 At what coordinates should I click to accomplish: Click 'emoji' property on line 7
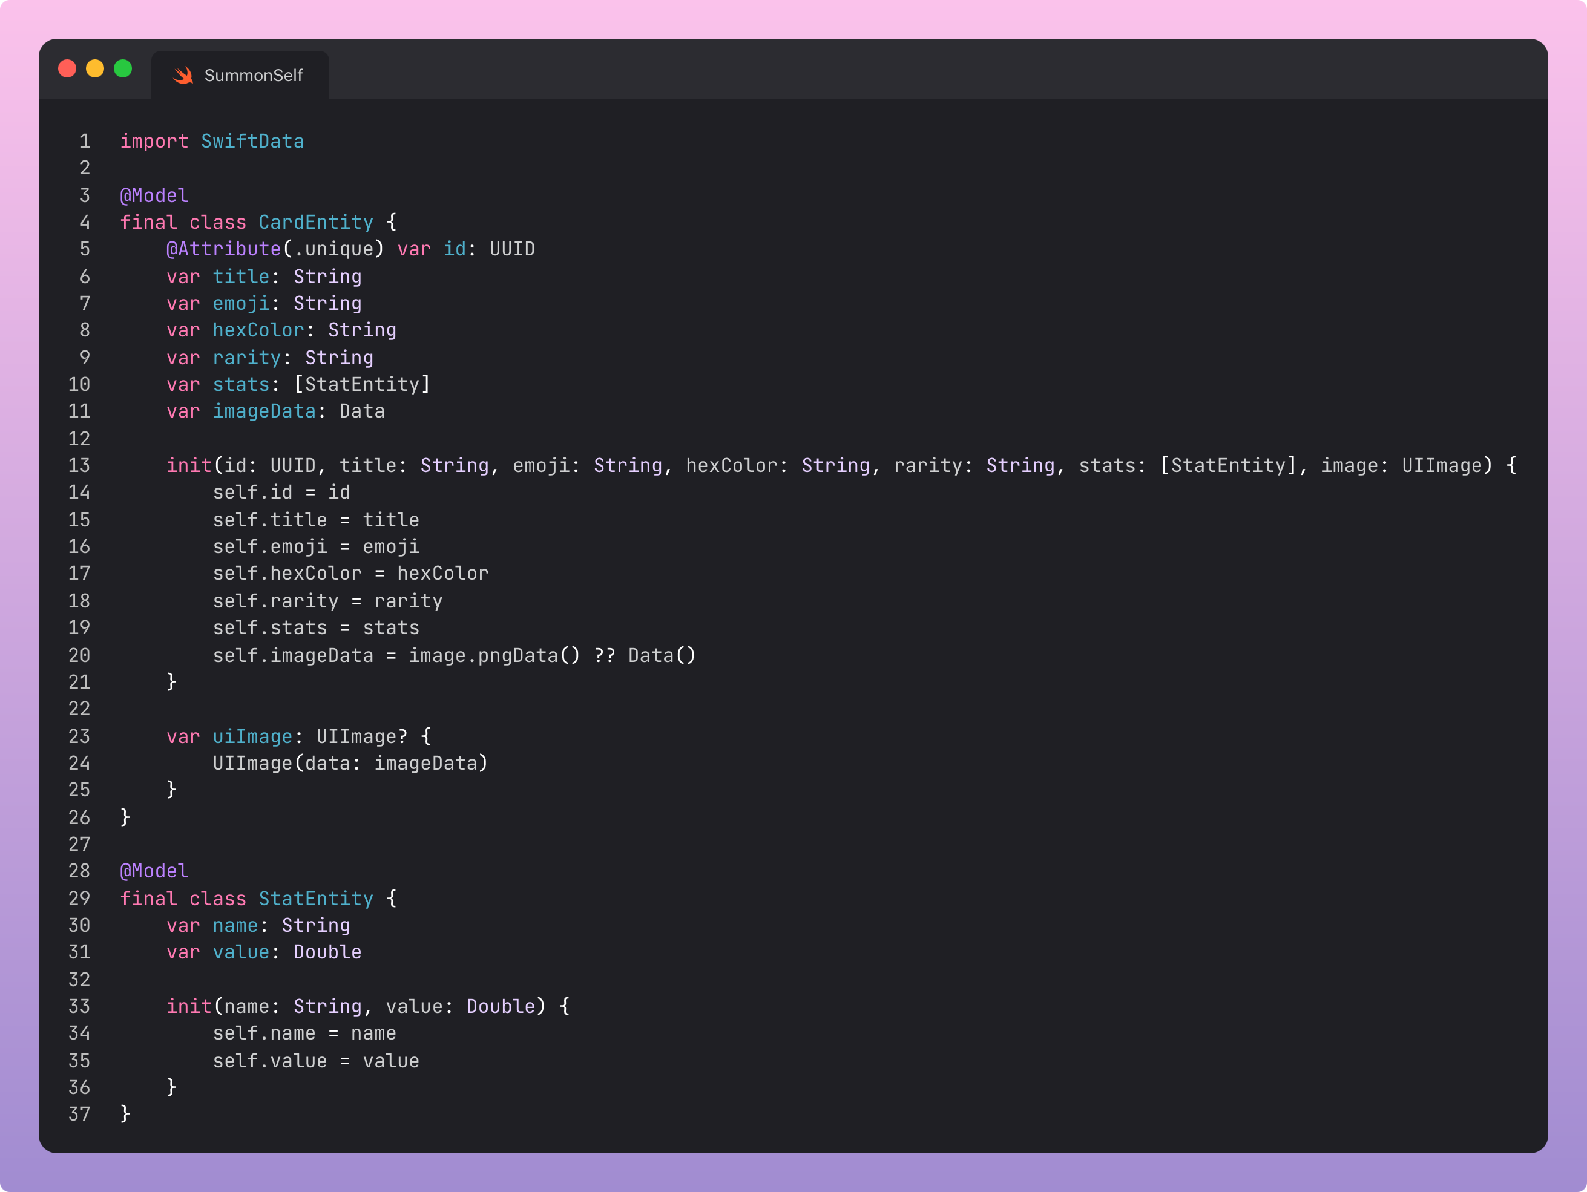pos(241,303)
